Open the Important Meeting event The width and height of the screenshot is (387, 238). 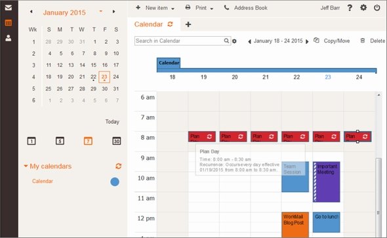(326, 182)
